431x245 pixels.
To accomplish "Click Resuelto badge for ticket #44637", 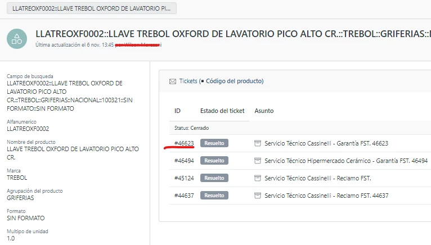I will (214, 196).
